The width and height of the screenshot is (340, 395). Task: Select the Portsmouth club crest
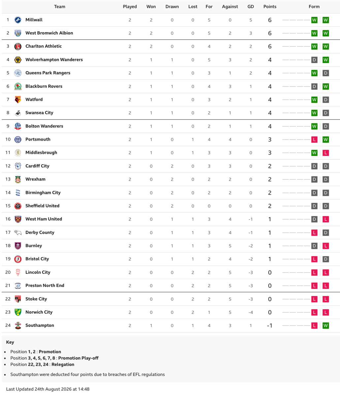[18, 140]
